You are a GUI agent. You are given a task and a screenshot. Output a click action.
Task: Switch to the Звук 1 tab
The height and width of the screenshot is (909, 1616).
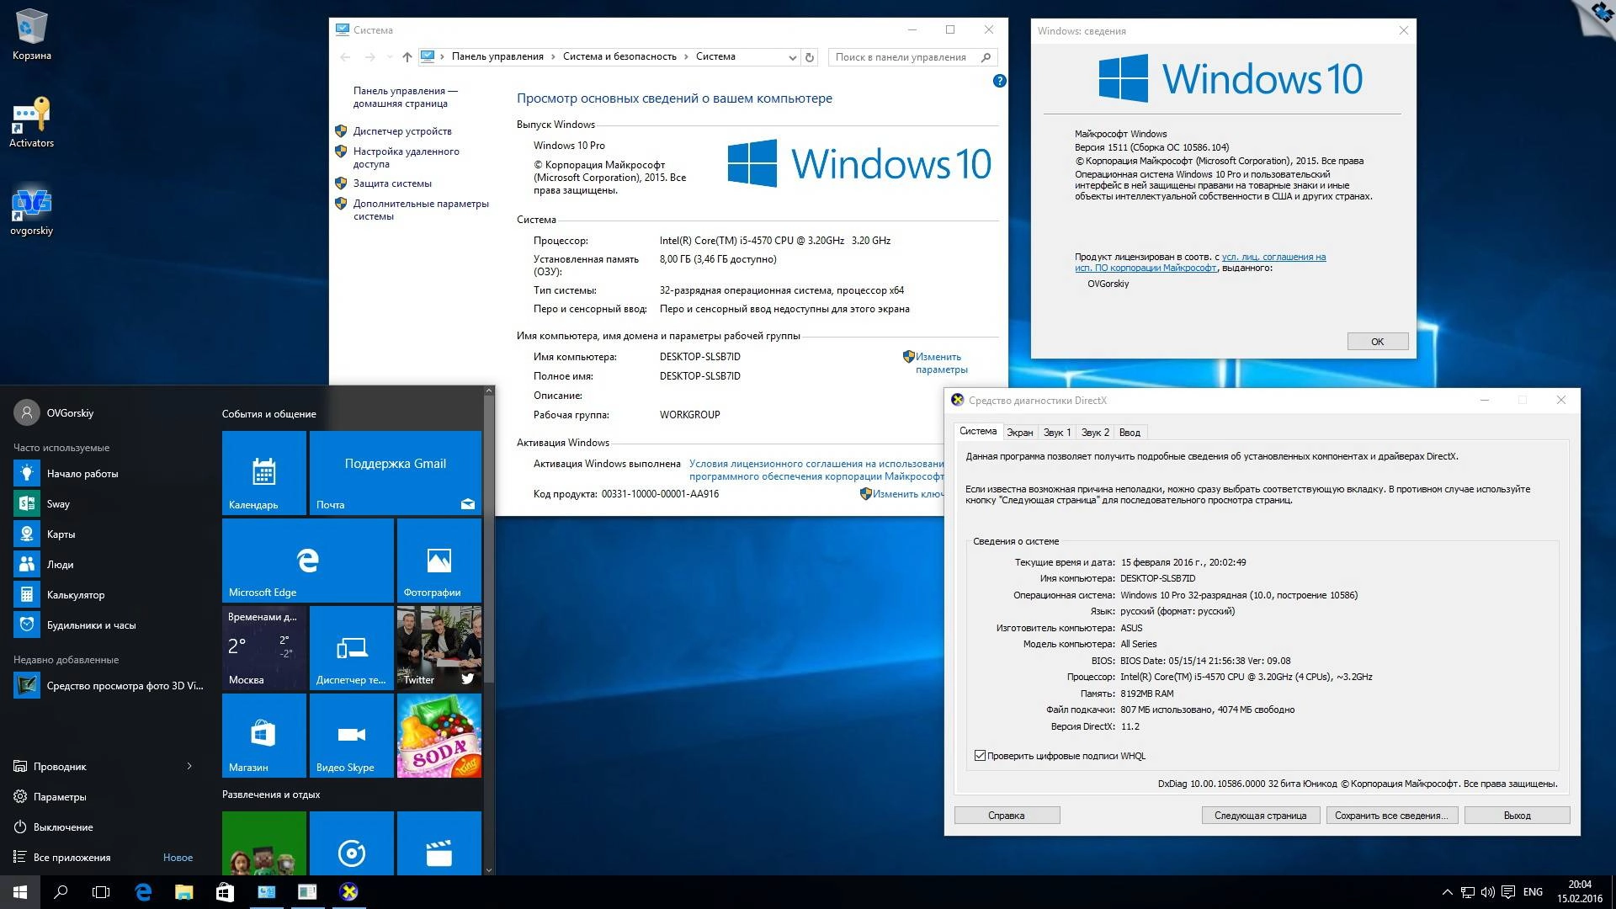click(1056, 433)
